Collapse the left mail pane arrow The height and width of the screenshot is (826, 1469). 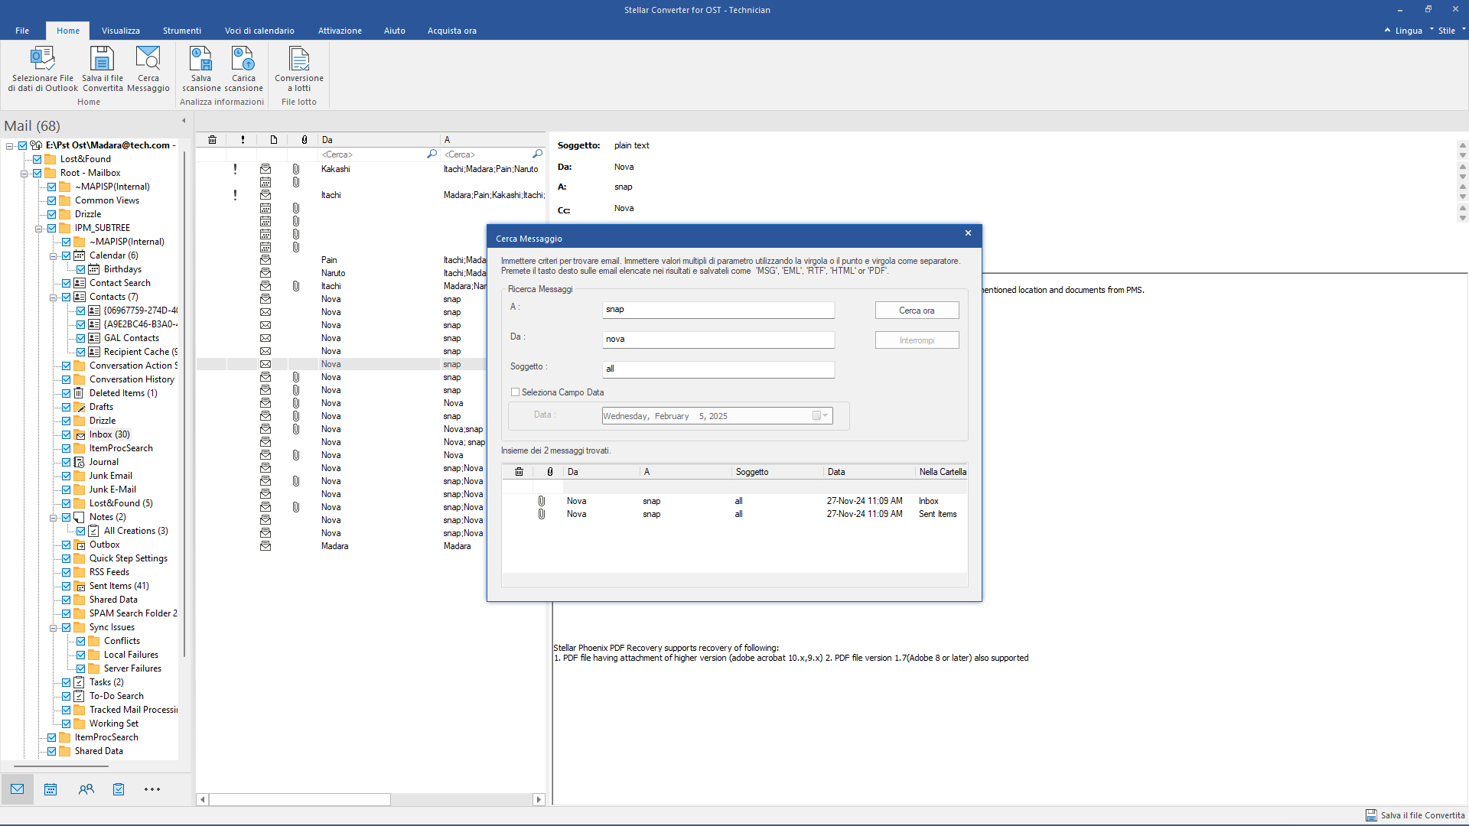(x=184, y=121)
